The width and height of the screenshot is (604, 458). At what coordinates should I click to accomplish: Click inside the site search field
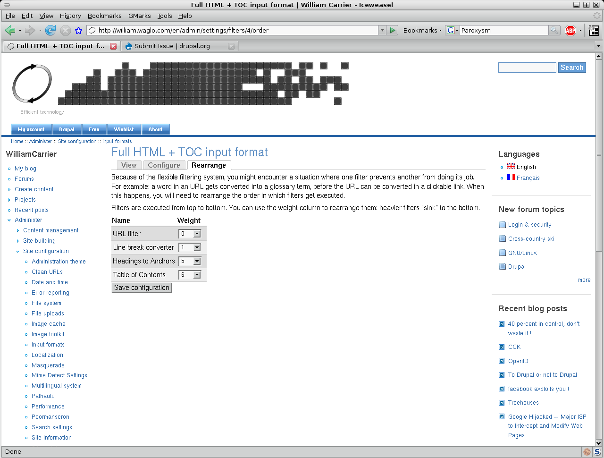(527, 67)
